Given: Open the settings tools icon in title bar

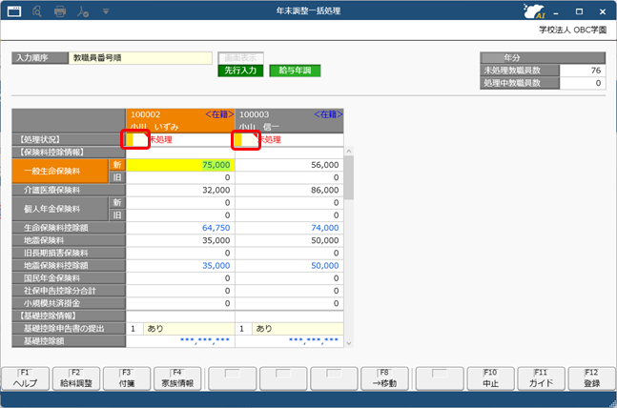Looking at the screenshot, I should tap(83, 11).
